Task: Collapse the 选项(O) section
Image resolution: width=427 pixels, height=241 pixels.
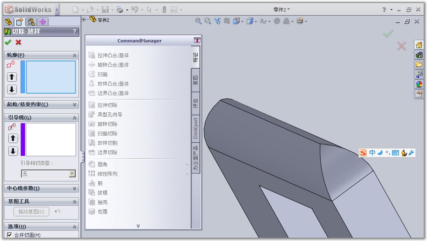Action: 75,227
